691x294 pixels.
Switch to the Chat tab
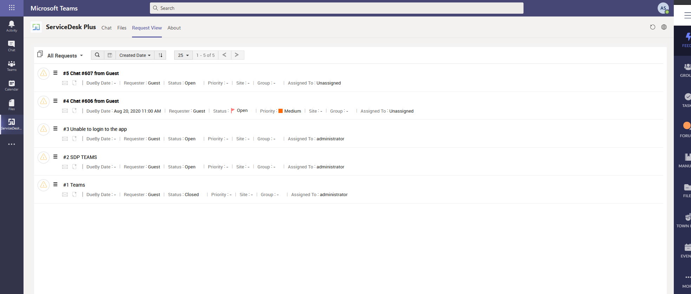[x=106, y=28]
